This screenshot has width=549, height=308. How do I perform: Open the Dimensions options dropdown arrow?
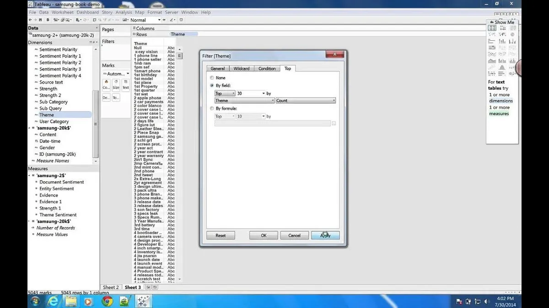(96, 42)
